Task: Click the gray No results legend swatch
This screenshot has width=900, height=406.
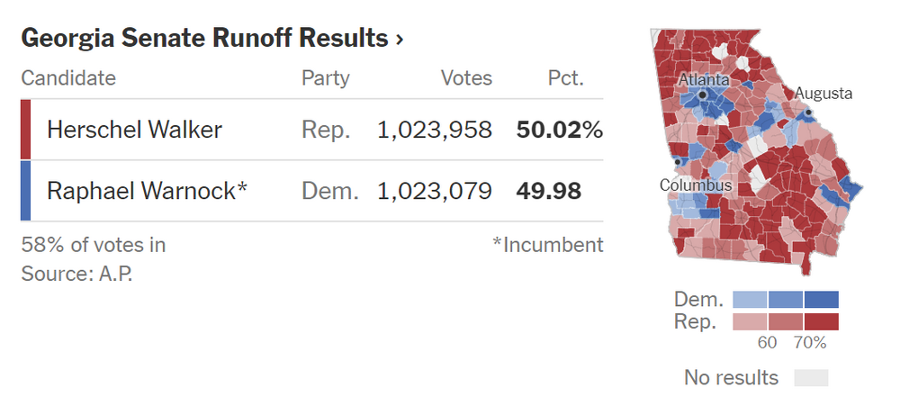Action: point(810,377)
